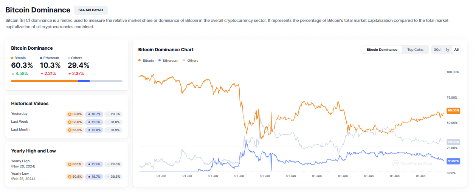Hide the Ethereum series in the chart legend
The height and width of the screenshot is (192, 476).
pos(168,61)
